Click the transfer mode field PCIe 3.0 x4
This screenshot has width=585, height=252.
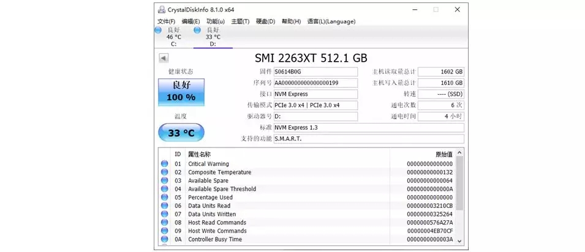coord(315,105)
